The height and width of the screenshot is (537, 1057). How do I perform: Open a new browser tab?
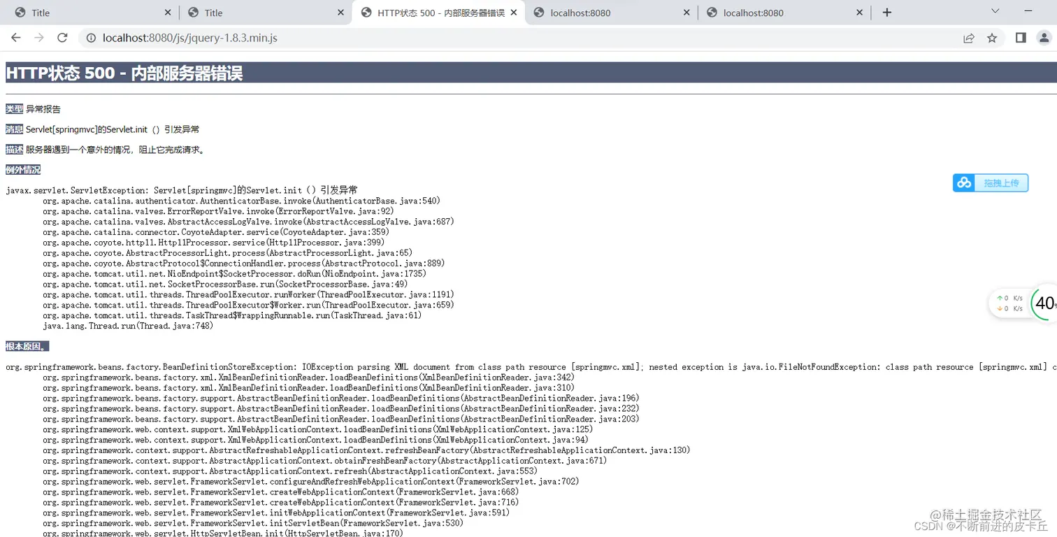point(887,13)
